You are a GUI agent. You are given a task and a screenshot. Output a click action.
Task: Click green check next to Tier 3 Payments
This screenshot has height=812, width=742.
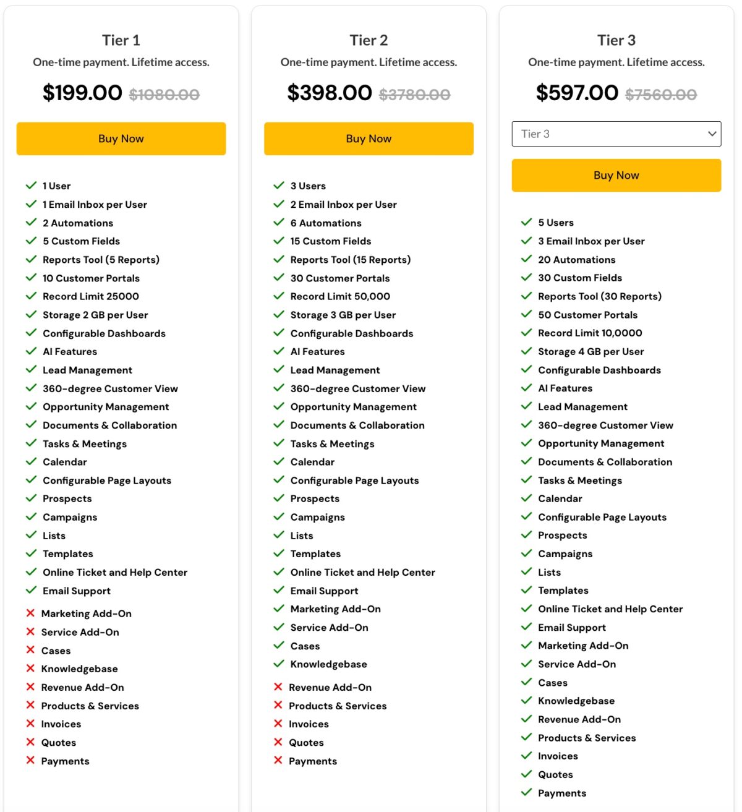(x=526, y=793)
